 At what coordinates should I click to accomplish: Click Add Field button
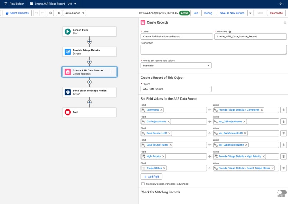tap(152, 177)
